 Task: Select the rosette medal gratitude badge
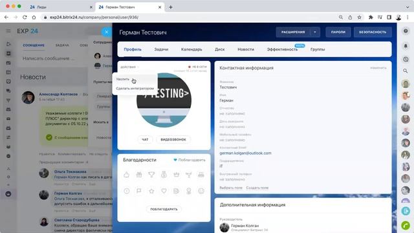point(188,191)
